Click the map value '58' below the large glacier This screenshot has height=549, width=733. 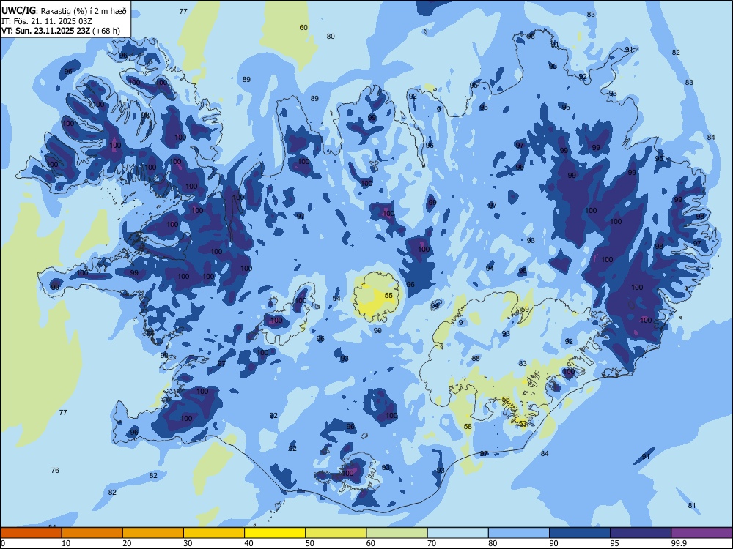pos(468,426)
